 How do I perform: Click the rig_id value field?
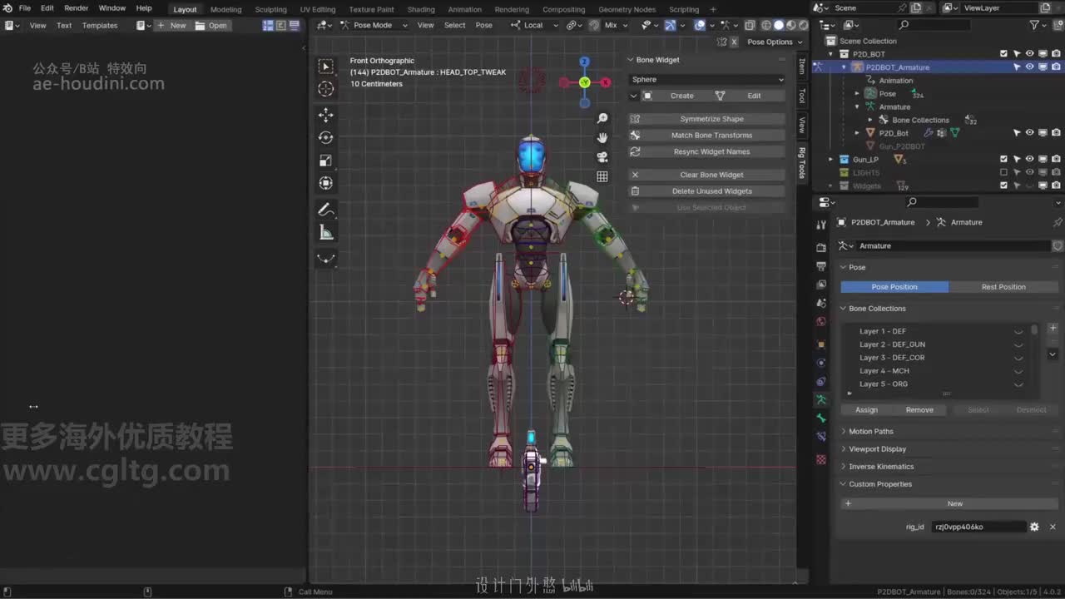pos(978,527)
